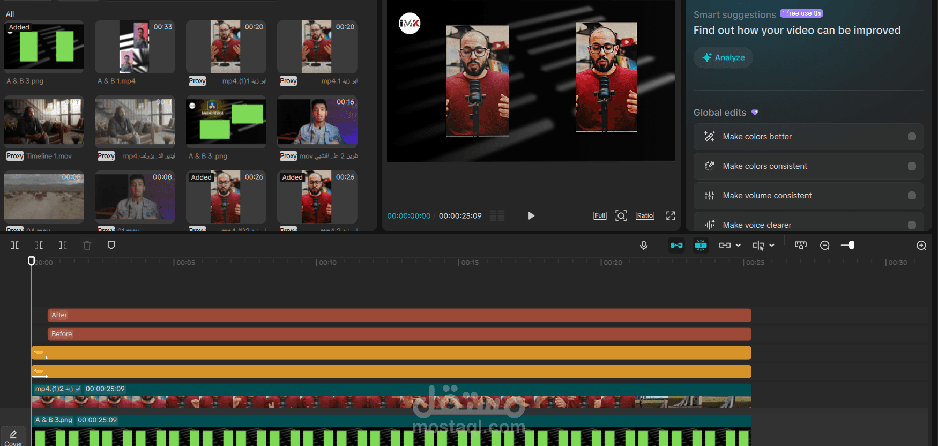Open the linkage dropdown arrow
Viewport: 938px width, 446px height.
point(738,245)
